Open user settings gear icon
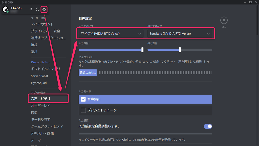This screenshot has width=259, height=146. click(x=44, y=9)
